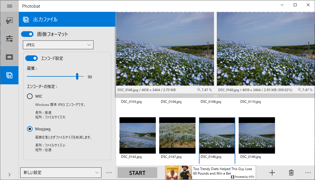This screenshot has height=180, width=315.
Task: Open the frame/border settings panel
Action: pyautogui.click(x=9, y=57)
